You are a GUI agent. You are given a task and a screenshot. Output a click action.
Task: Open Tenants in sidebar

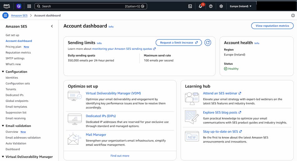[x=11, y=89]
